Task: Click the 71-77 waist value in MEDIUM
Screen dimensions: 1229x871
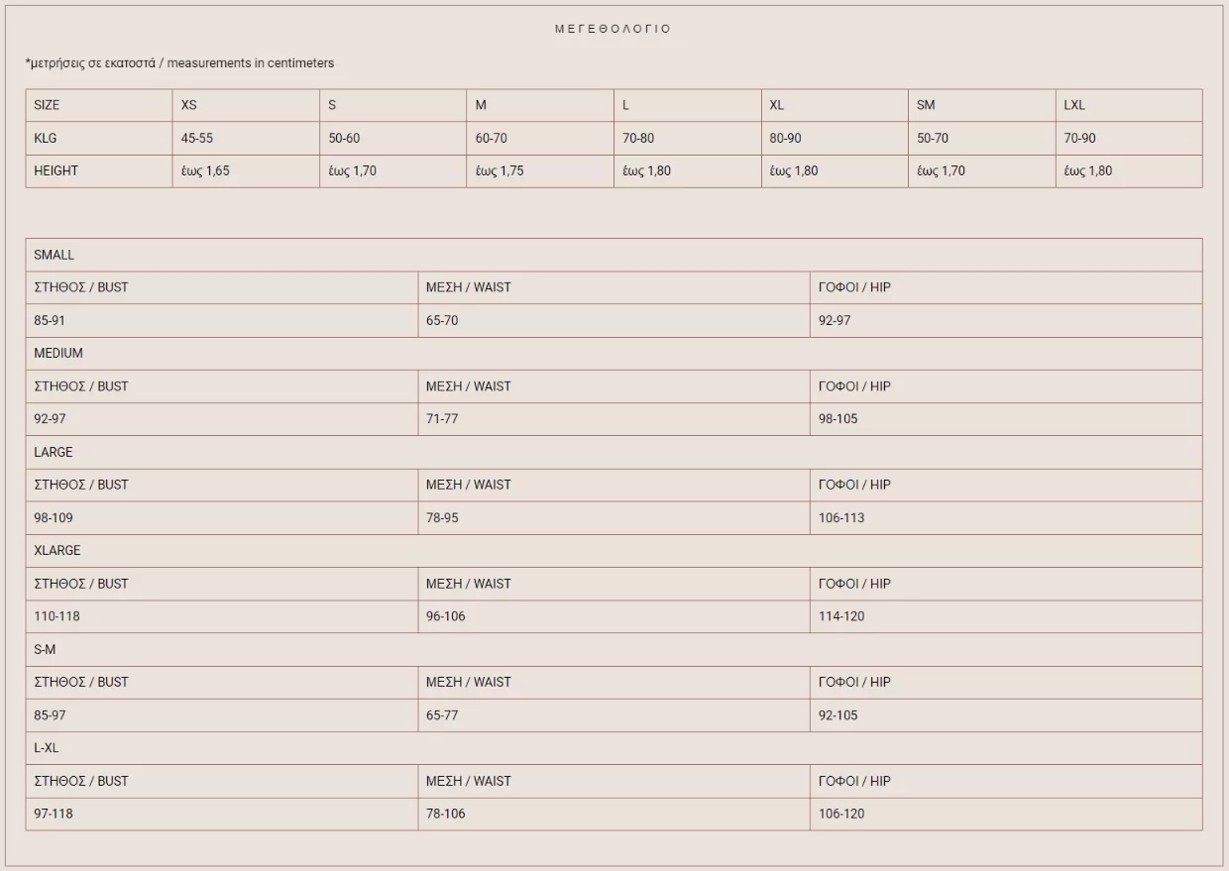Action: pos(442,419)
